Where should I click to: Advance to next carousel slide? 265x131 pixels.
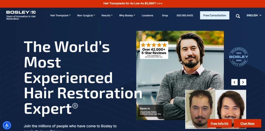(243, 82)
